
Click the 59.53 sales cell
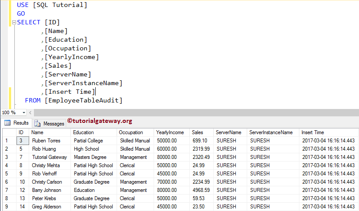click(201, 198)
